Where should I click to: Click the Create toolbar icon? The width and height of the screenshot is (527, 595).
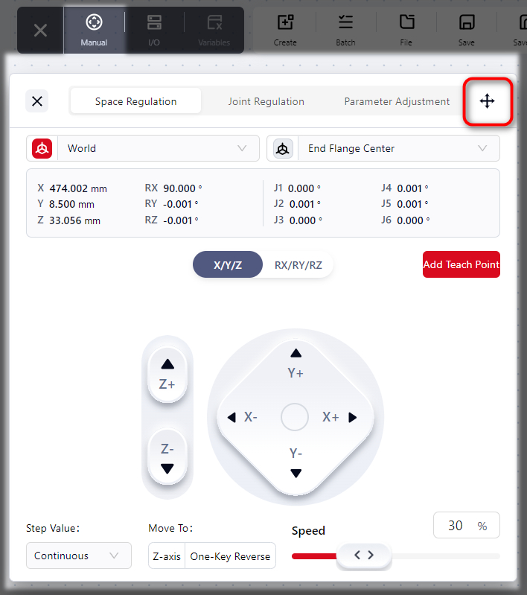285,22
